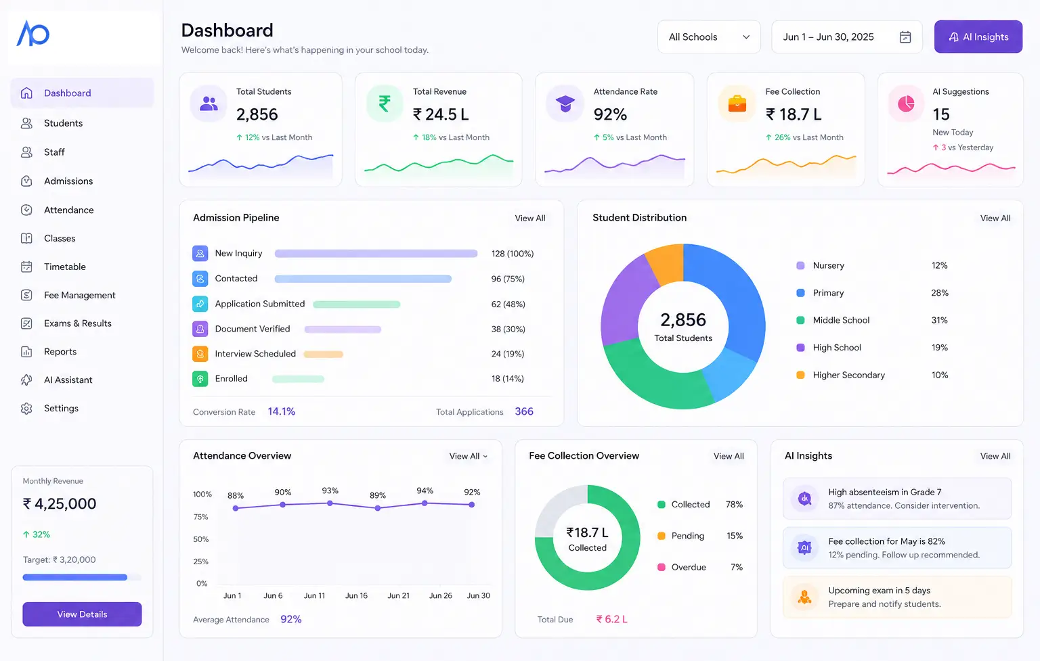Click the View Details button
Viewport: 1040px width, 661px height.
click(82, 614)
